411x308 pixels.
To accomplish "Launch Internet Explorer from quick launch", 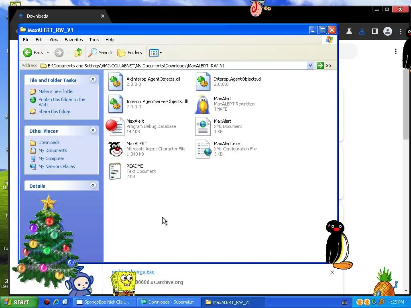I will [x=56, y=302].
